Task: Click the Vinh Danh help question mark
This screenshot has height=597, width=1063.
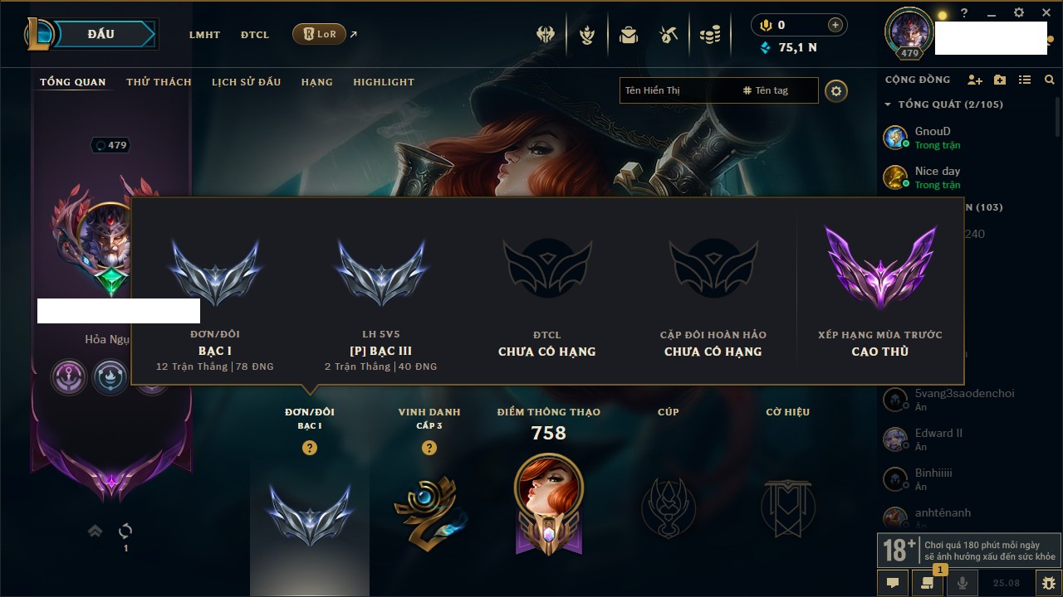Action: [429, 448]
